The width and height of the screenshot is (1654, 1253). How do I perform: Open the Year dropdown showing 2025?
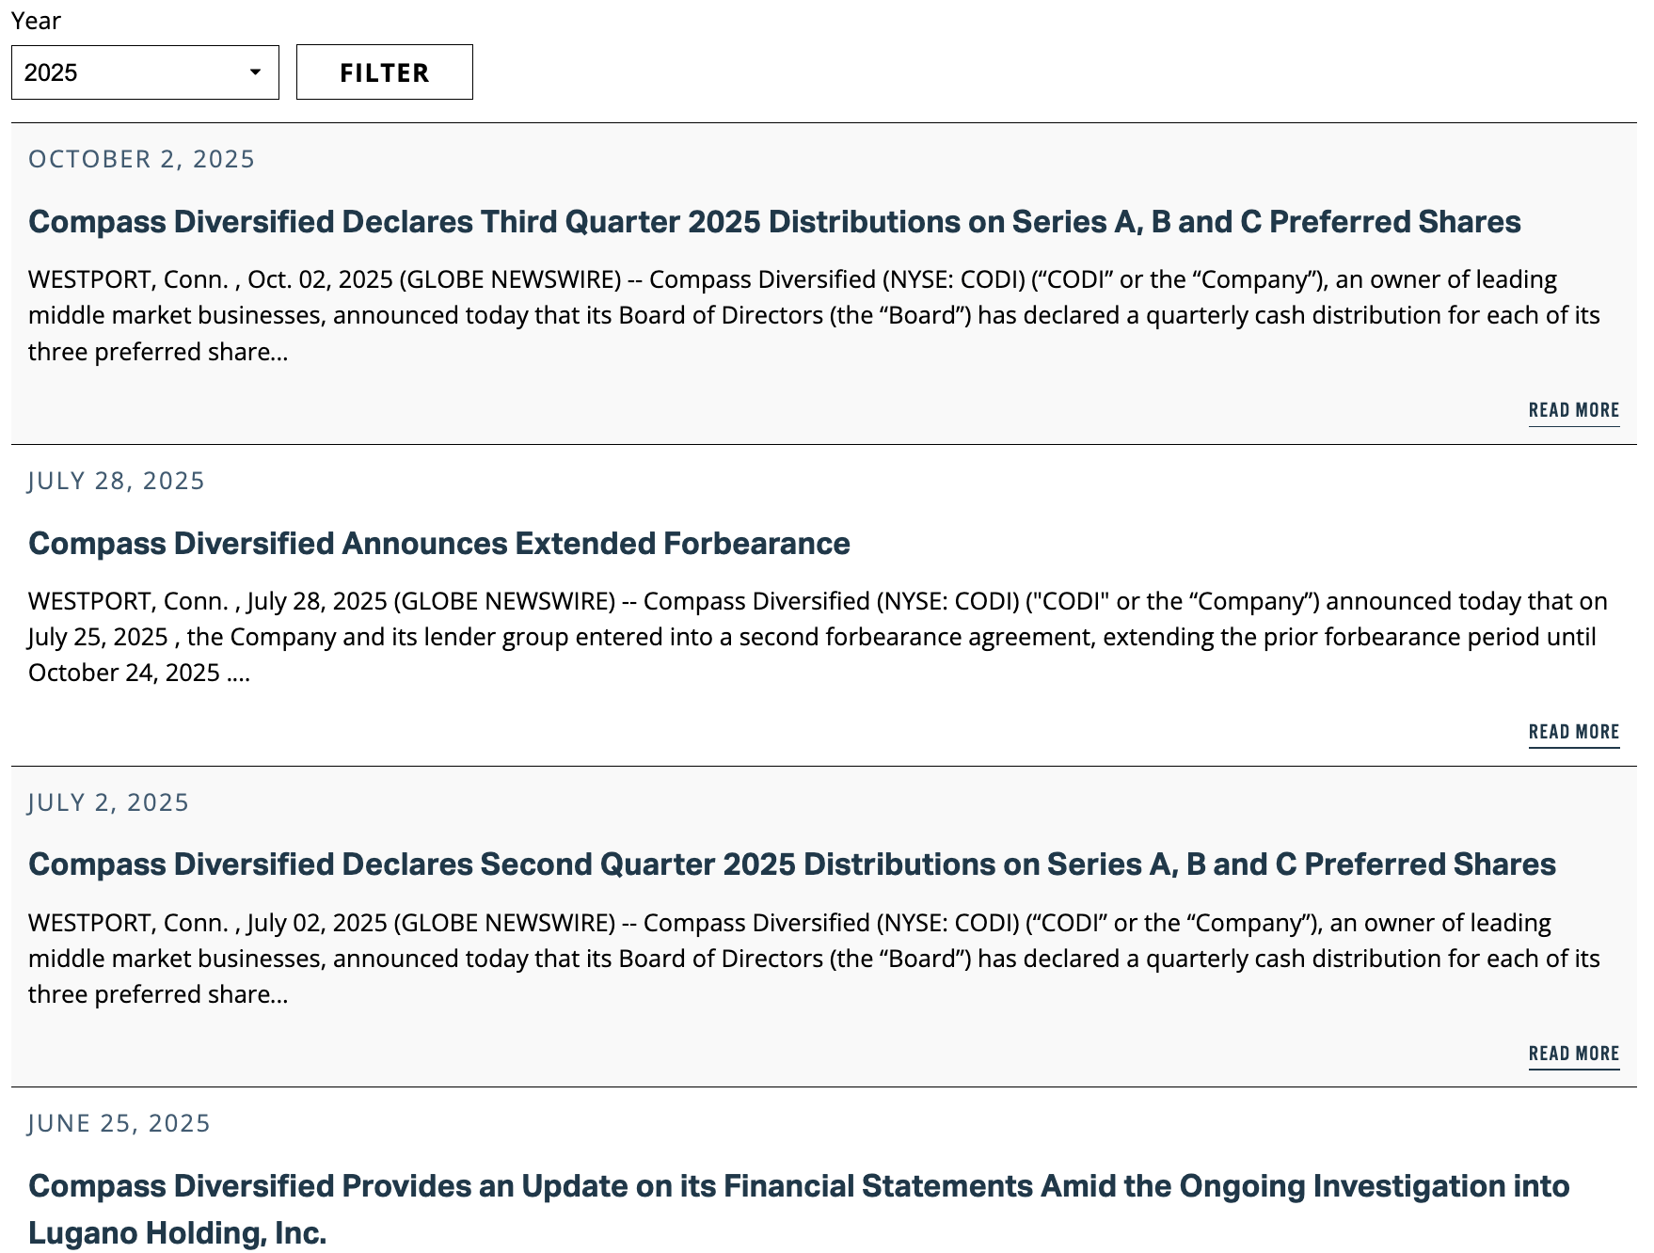point(145,72)
